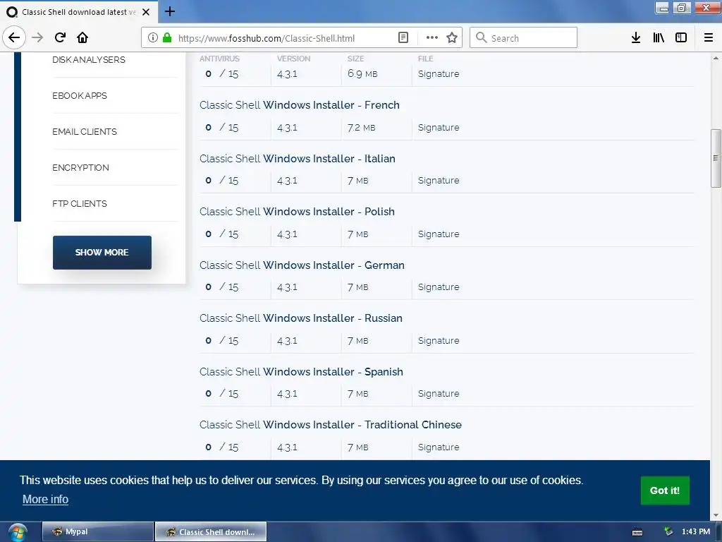Viewport: 722px width, 542px height.
Task: Open Signature link in Russian installer row
Action: (x=439, y=340)
